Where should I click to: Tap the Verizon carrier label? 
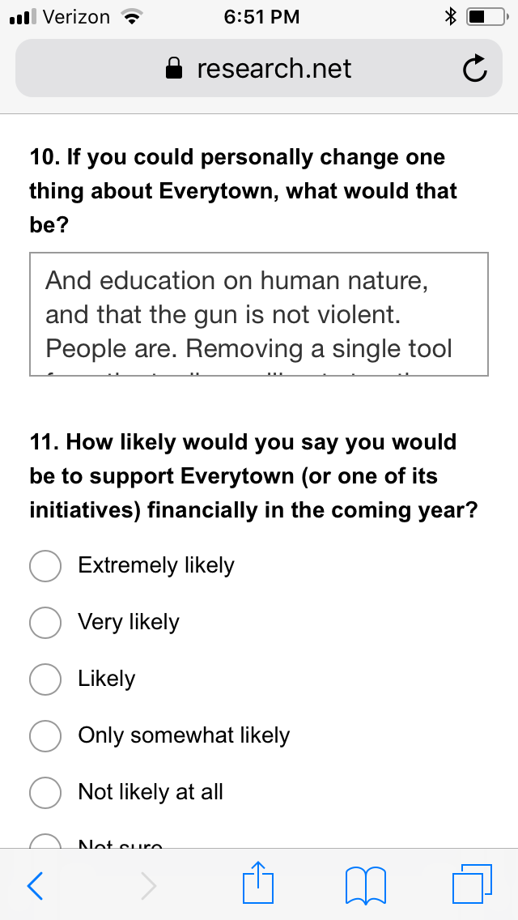pos(76,17)
